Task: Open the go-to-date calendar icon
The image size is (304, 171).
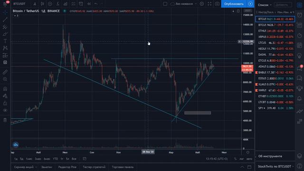Action: [x=85, y=159]
